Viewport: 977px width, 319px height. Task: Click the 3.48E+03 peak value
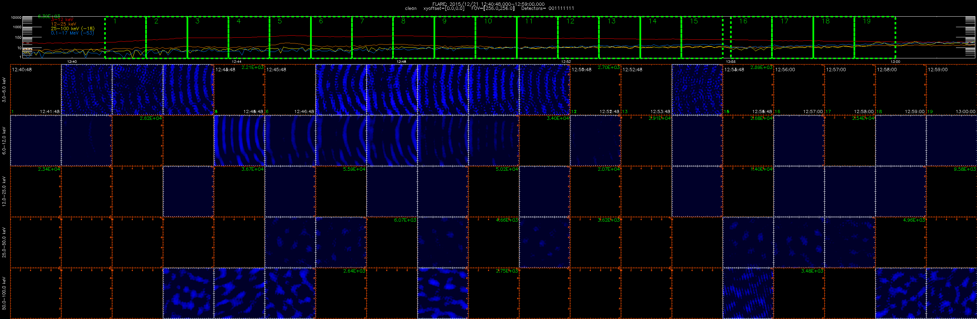coord(812,270)
